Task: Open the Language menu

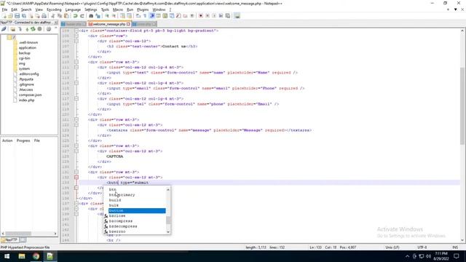Action: pos(73,9)
